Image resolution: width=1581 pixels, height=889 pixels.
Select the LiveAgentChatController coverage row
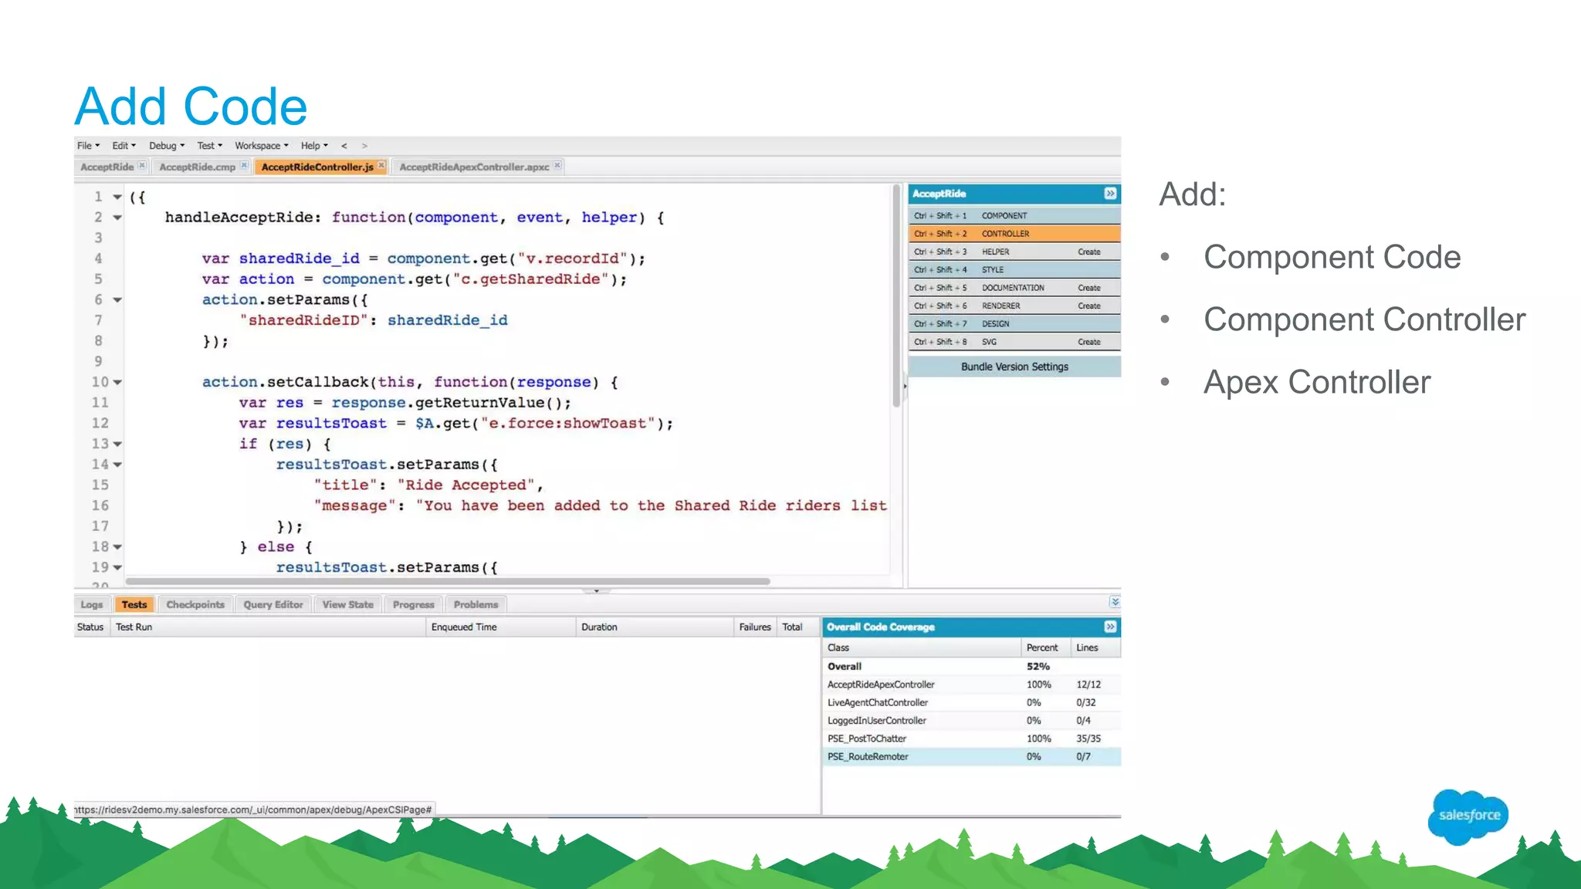[972, 702]
